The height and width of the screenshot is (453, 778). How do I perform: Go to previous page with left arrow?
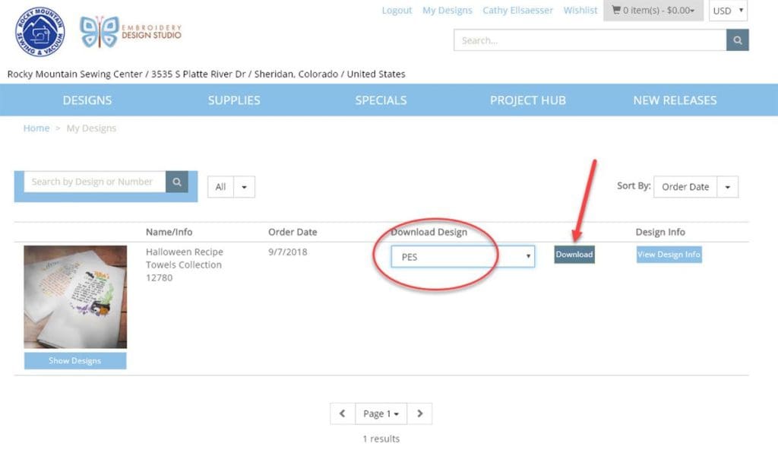(x=341, y=413)
